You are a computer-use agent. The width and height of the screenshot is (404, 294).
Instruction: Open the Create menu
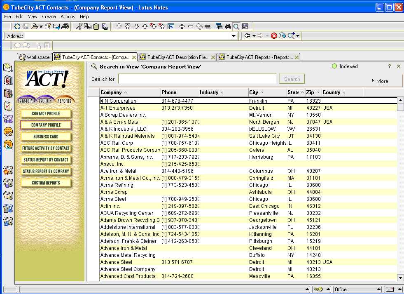(49, 16)
